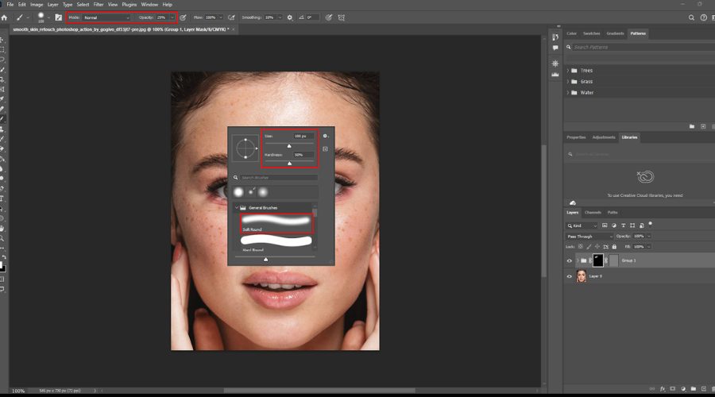Open the brush Opacity 25% dropdown arrow

172,17
